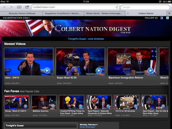The height and width of the screenshot is (129, 172).
Task: Select the Colbert Nation tab
Action: (x=146, y=13)
